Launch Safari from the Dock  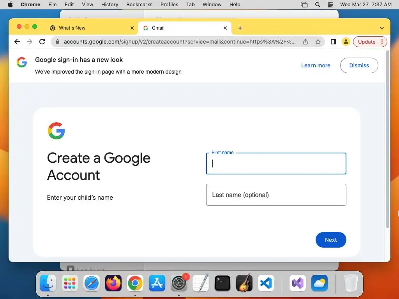(x=92, y=283)
